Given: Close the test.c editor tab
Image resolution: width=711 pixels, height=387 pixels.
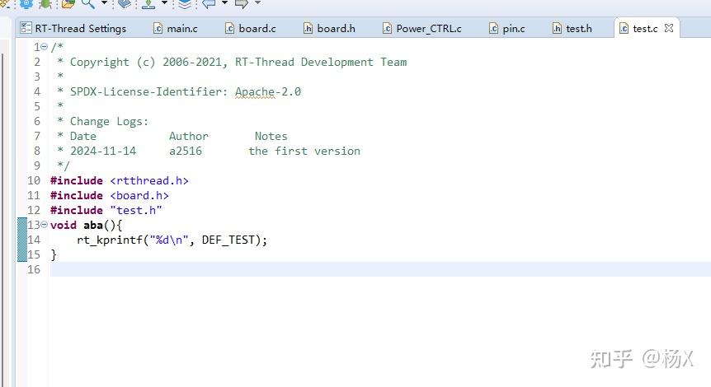Looking at the screenshot, I should point(669,28).
